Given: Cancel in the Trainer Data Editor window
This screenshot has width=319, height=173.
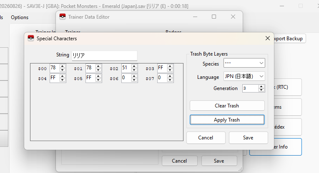Looking at the screenshot, I should 179,161.
